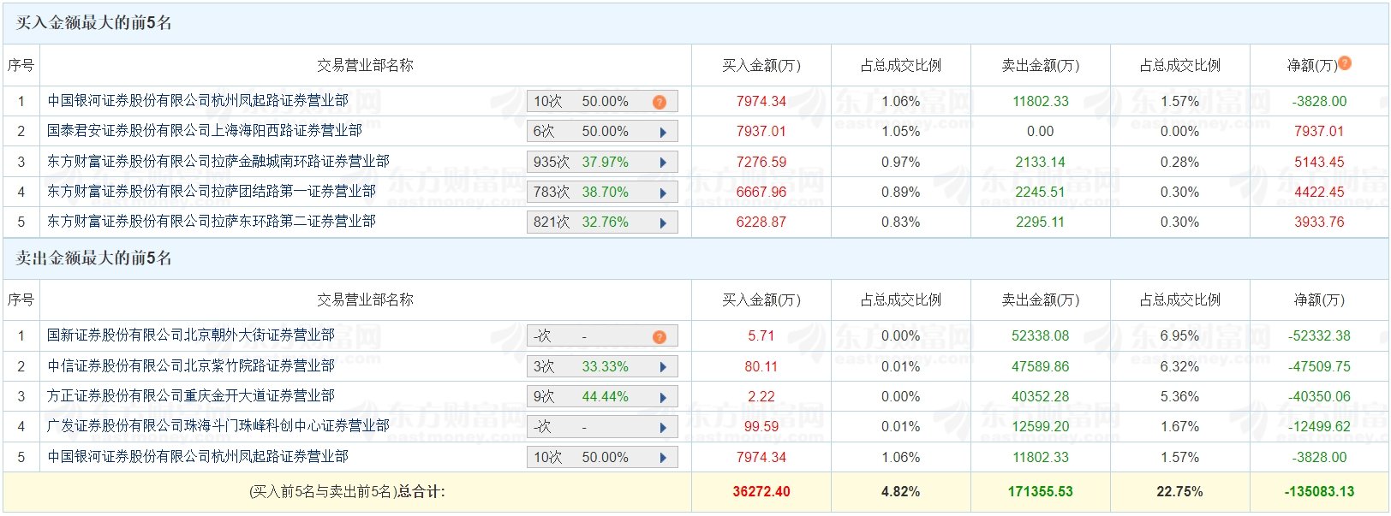Click 卖出金额(万) header in buy top-5 table
The height and width of the screenshot is (516, 1391).
pos(1040,65)
